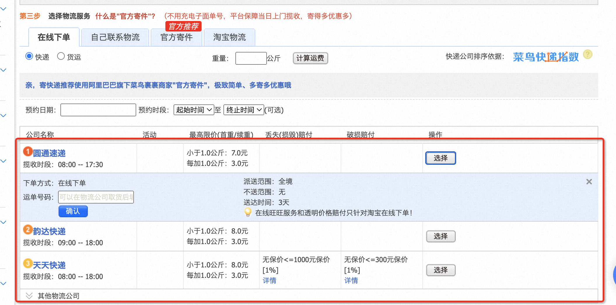Click the rank 1 badge for 圆通速递
The height and width of the screenshot is (305, 616).
coord(28,151)
